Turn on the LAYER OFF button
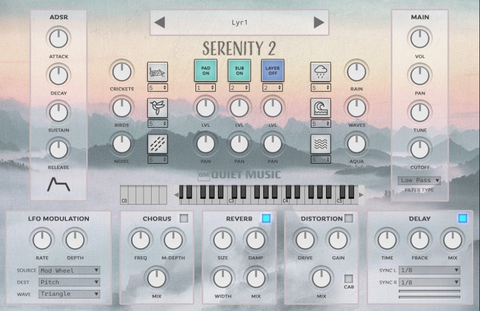This screenshot has height=311, width=480. pos(272,71)
